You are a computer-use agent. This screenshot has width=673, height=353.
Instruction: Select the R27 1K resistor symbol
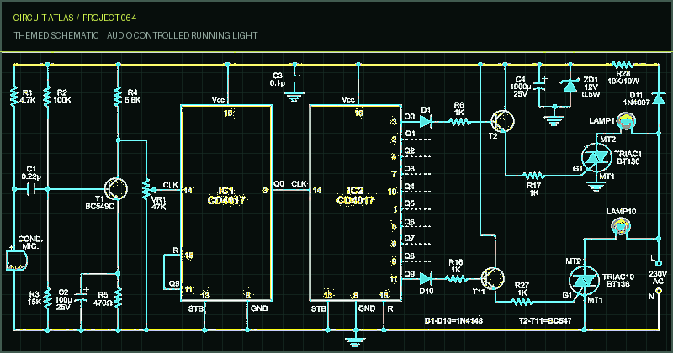(x=522, y=302)
